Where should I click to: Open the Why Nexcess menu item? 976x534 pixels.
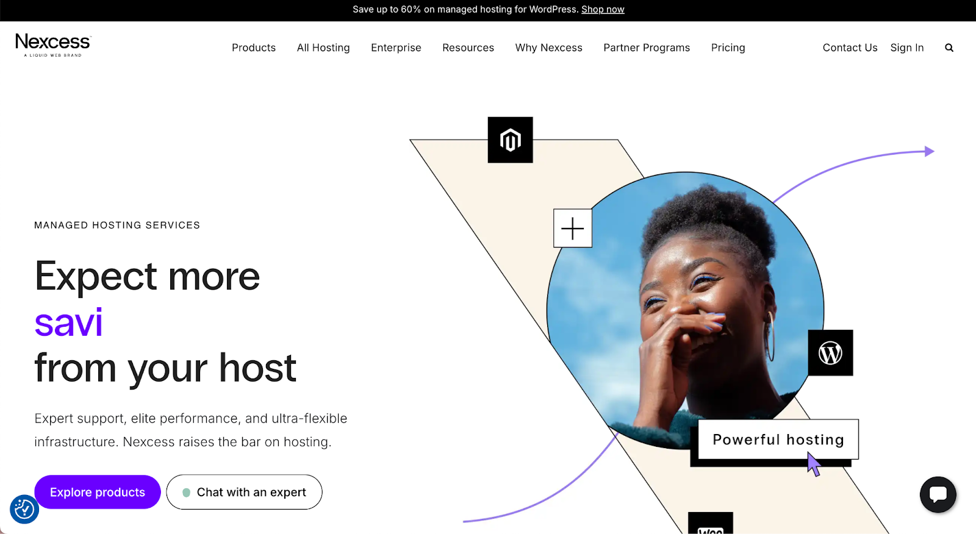[549, 48]
